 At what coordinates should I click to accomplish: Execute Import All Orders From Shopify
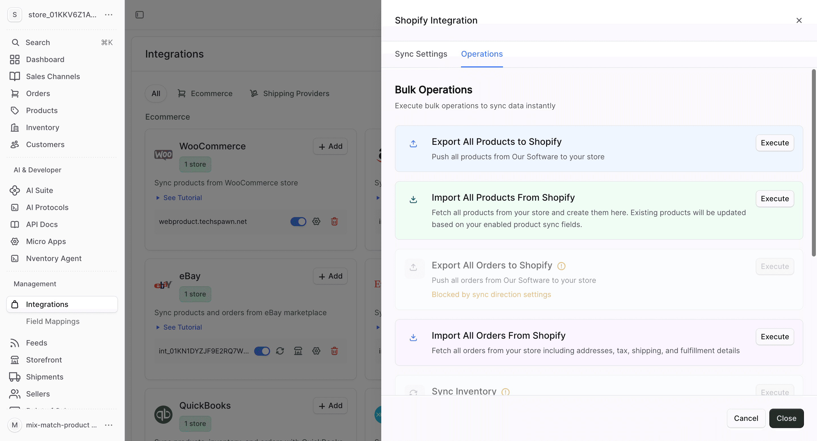[775, 337]
